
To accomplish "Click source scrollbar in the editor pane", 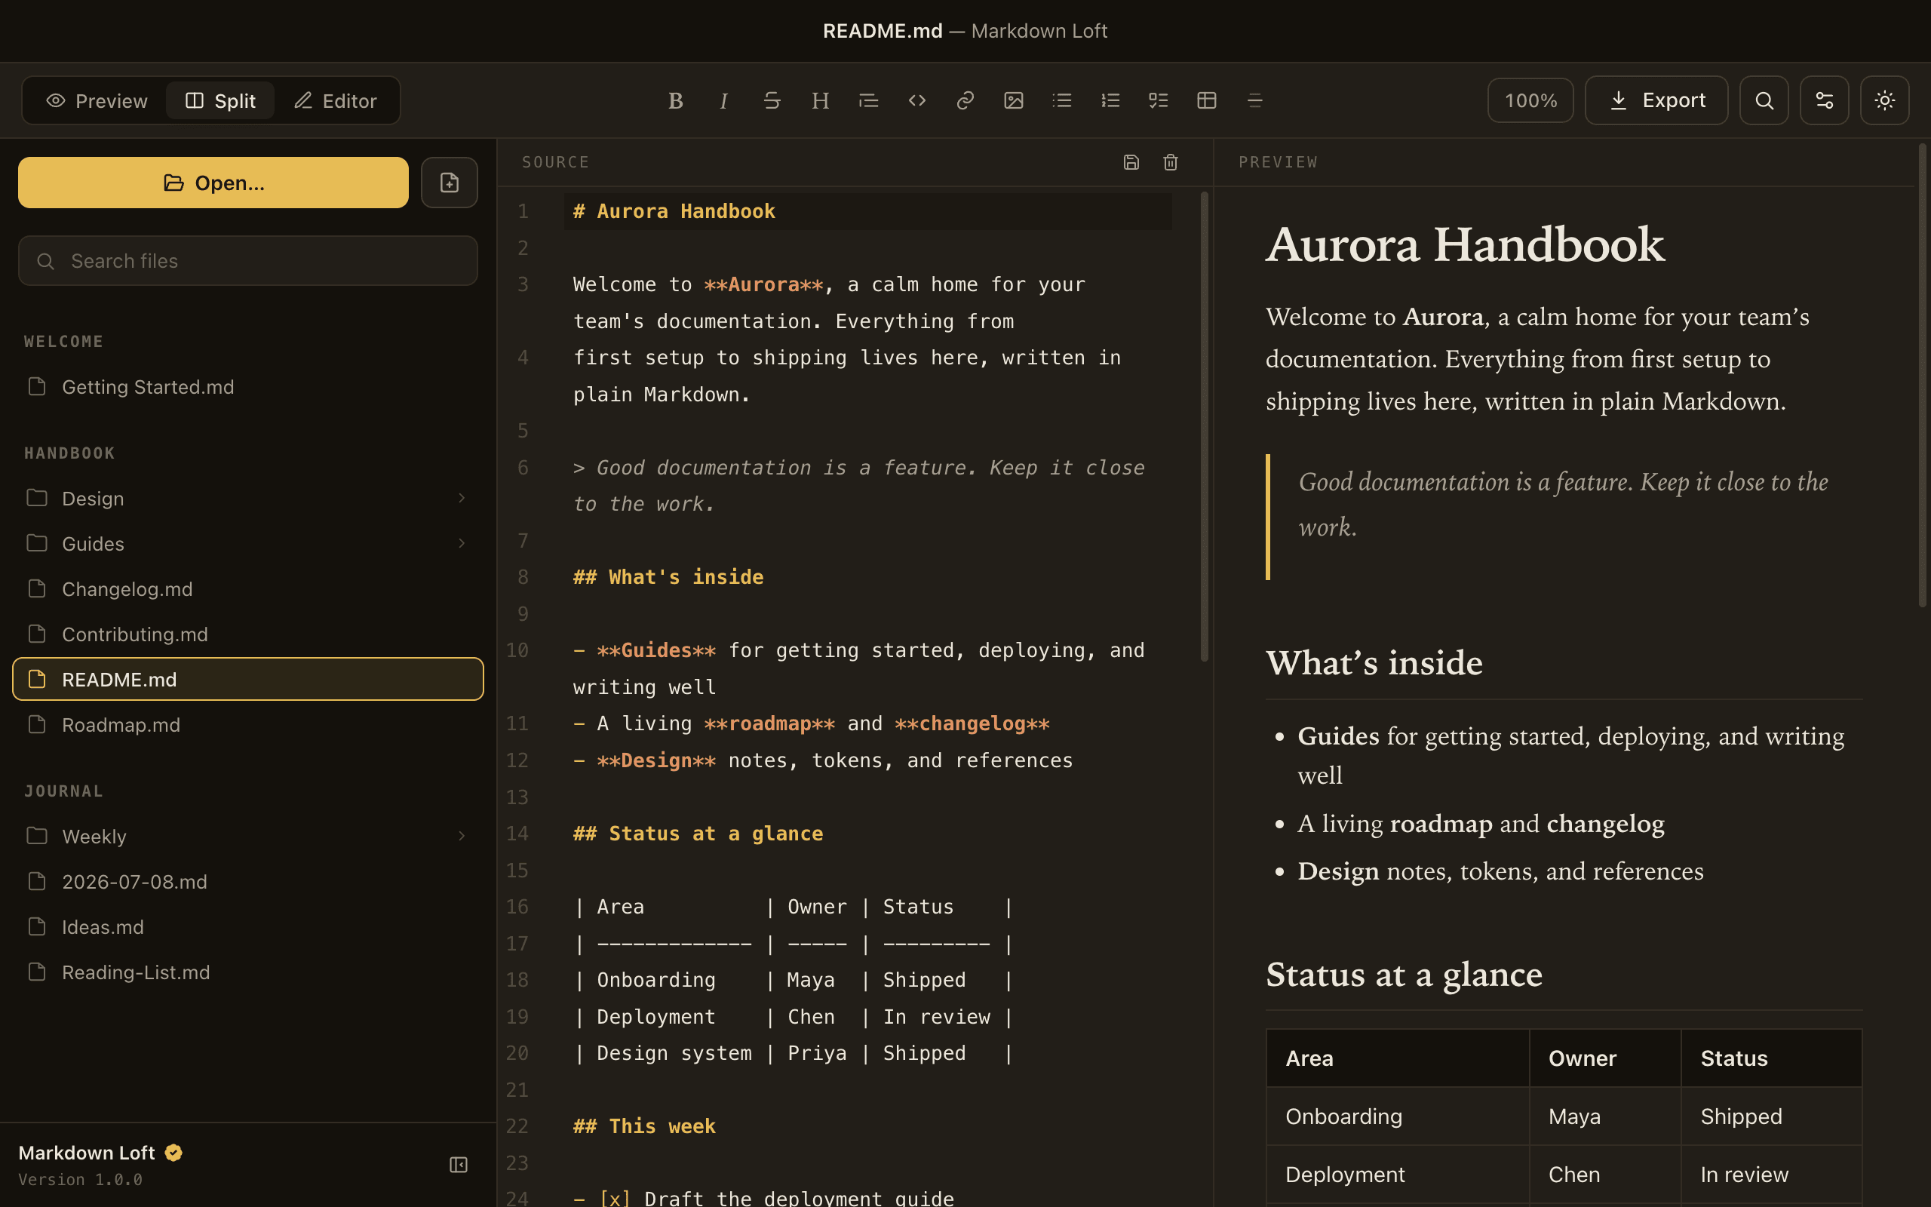I will (x=1204, y=427).
